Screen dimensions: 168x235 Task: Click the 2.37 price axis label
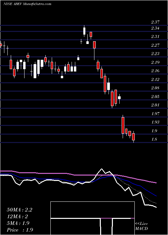click(155, 22)
